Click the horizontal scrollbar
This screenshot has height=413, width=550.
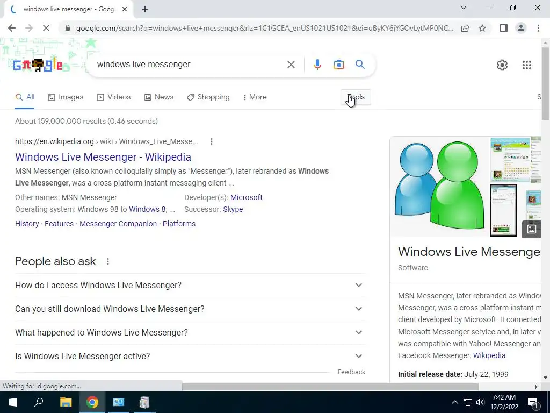coord(330,387)
